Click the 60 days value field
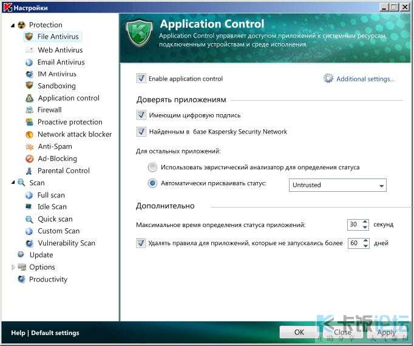This screenshot has width=414, height=346. (355, 243)
